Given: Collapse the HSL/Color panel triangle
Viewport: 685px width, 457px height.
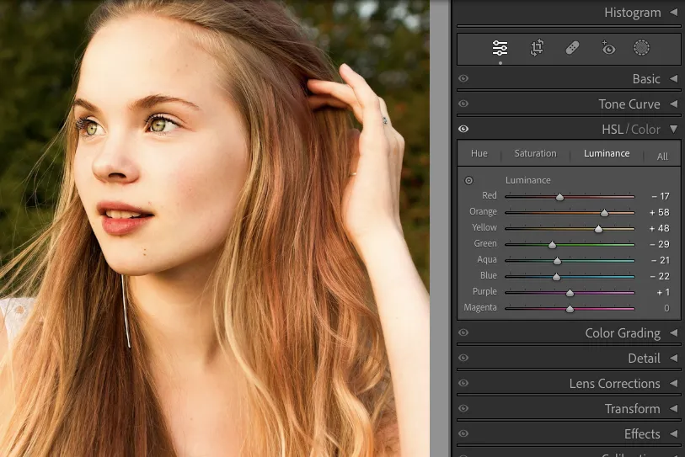Looking at the screenshot, I should (x=673, y=129).
